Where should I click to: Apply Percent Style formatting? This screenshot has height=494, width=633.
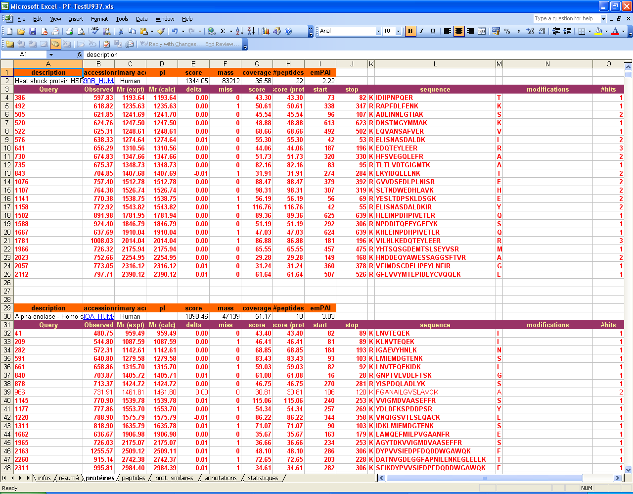point(507,31)
